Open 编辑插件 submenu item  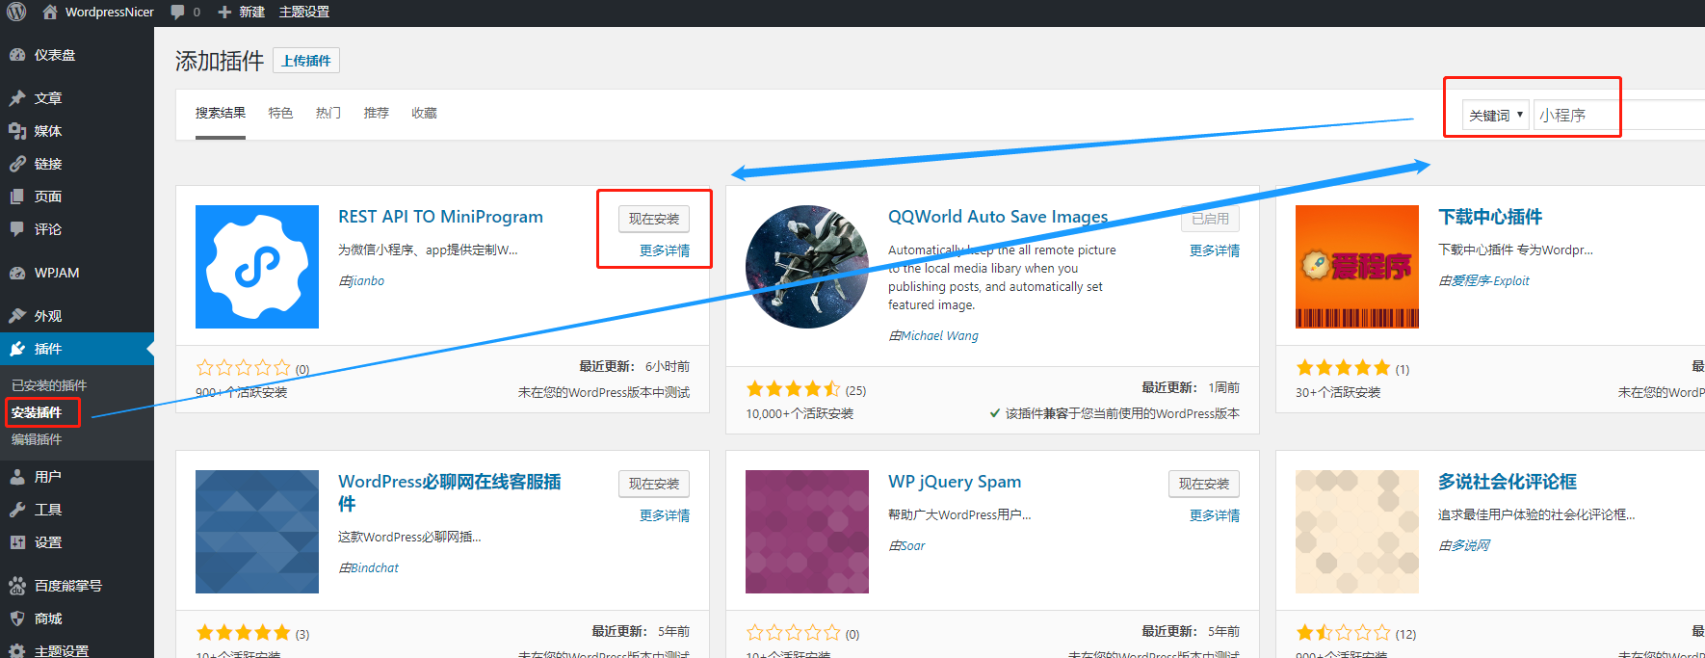coord(37,439)
